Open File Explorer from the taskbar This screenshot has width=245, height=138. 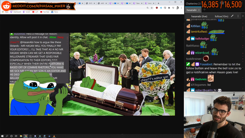tap(21, 136)
